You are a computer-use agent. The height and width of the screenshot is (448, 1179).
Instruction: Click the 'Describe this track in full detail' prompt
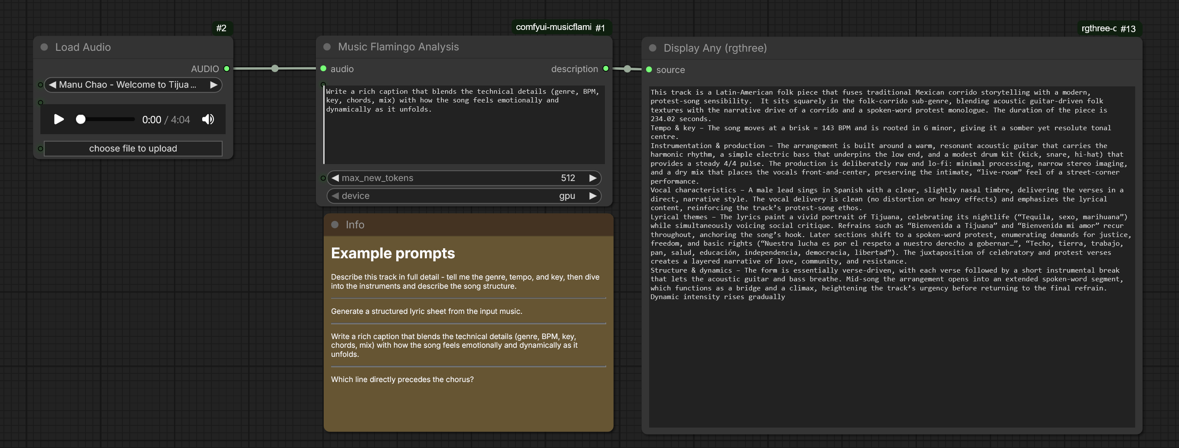coord(465,282)
